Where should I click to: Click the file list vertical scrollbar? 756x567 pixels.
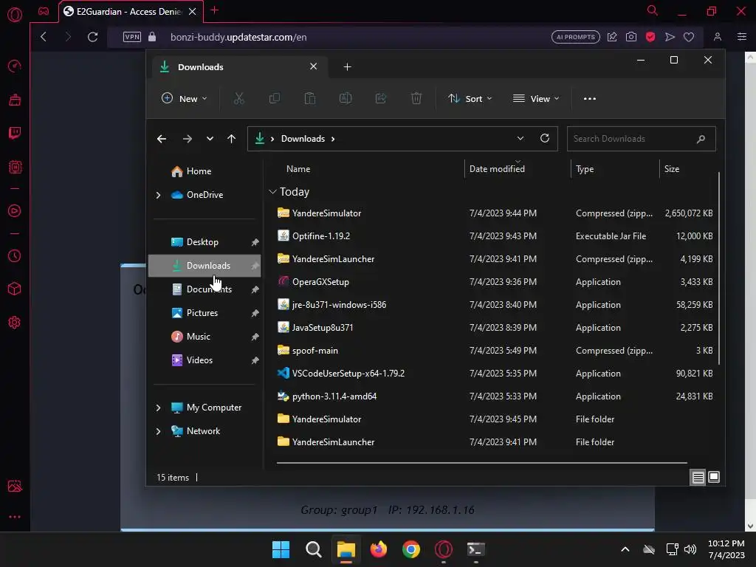(x=719, y=268)
